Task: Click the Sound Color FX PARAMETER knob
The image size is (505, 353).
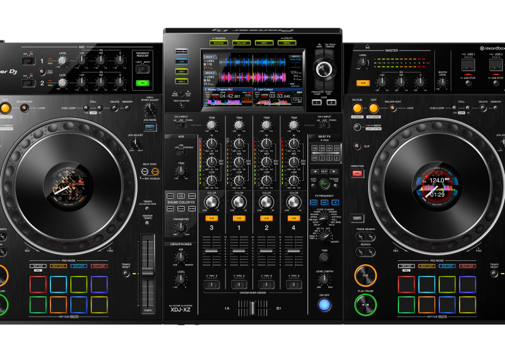Action: [181, 228]
